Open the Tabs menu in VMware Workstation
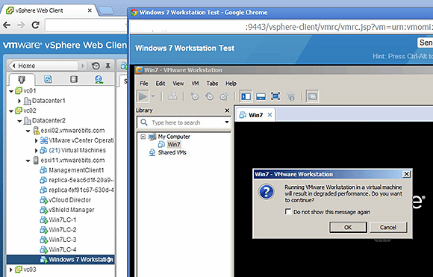Viewport: 433px width, 277px height. [x=212, y=84]
